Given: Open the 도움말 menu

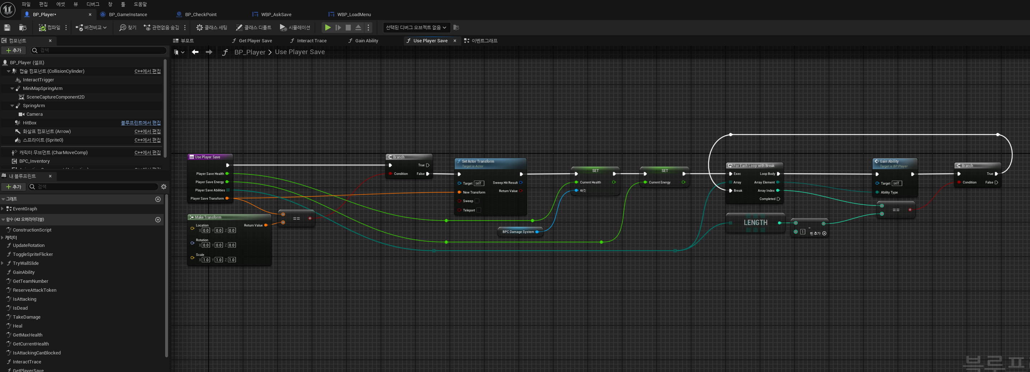Looking at the screenshot, I should (x=140, y=4).
